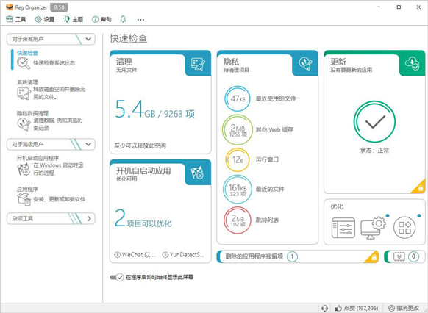Click the notification bell icon
Screen dimensions: 428x313
click(123, 19)
